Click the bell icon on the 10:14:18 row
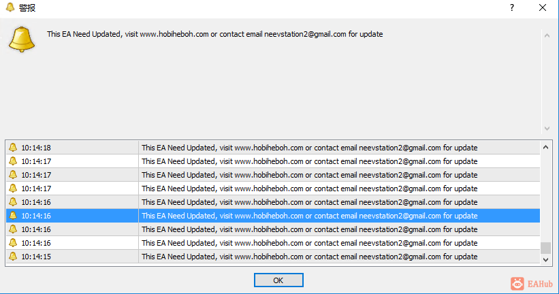Image resolution: width=559 pixels, height=294 pixels. click(12, 148)
